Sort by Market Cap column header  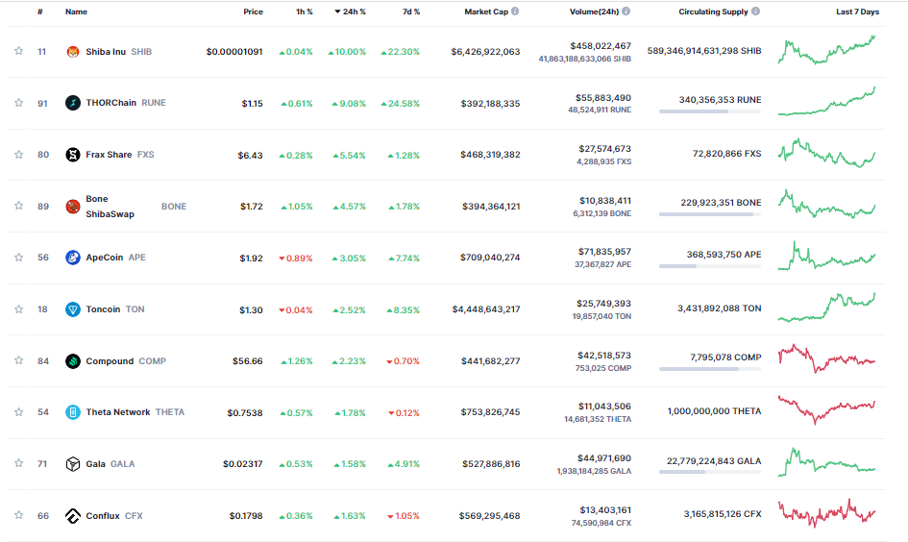click(x=486, y=12)
